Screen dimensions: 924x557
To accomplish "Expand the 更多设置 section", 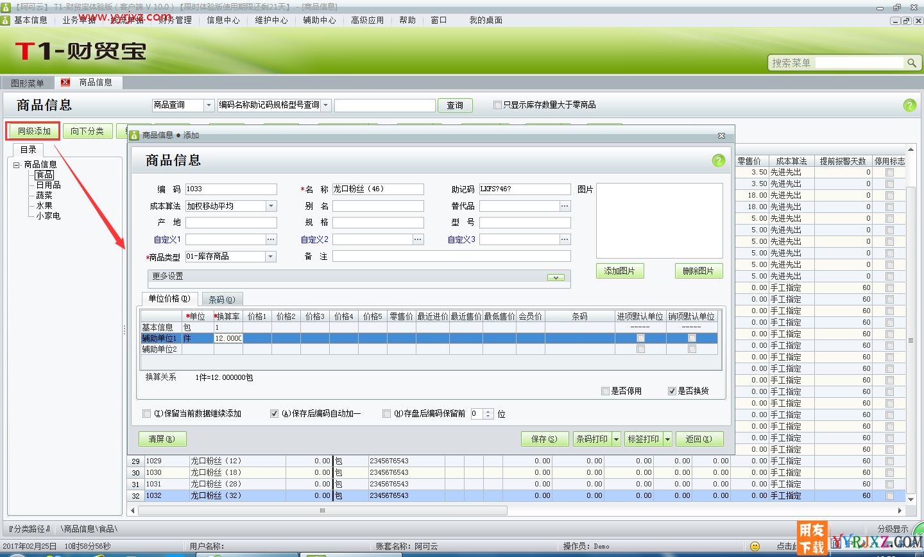I will coord(556,277).
